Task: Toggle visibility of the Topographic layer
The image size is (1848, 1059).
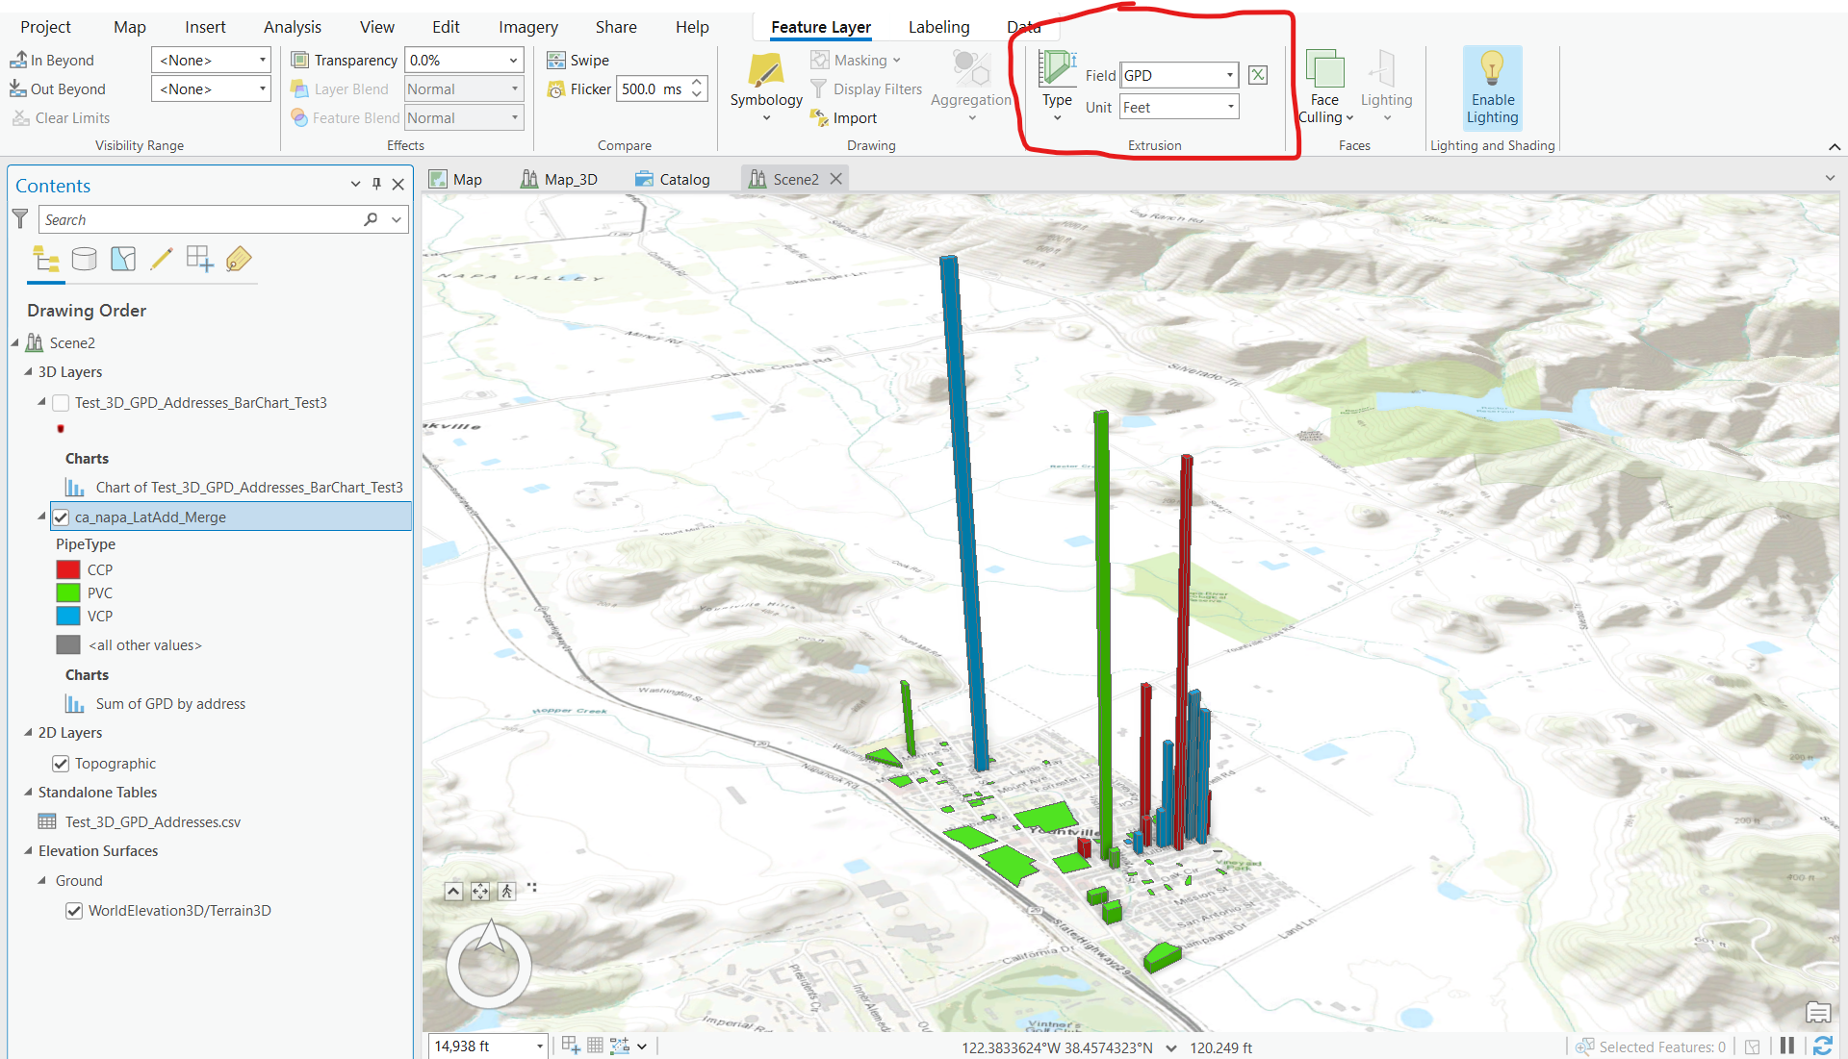Action: [61, 763]
